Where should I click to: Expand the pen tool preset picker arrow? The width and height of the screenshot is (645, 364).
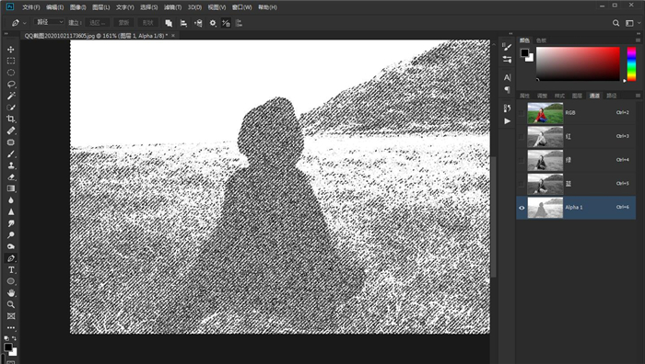[25, 23]
